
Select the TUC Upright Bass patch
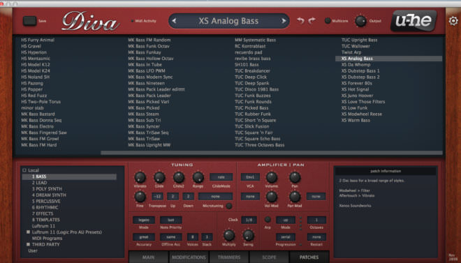[x=359, y=40]
